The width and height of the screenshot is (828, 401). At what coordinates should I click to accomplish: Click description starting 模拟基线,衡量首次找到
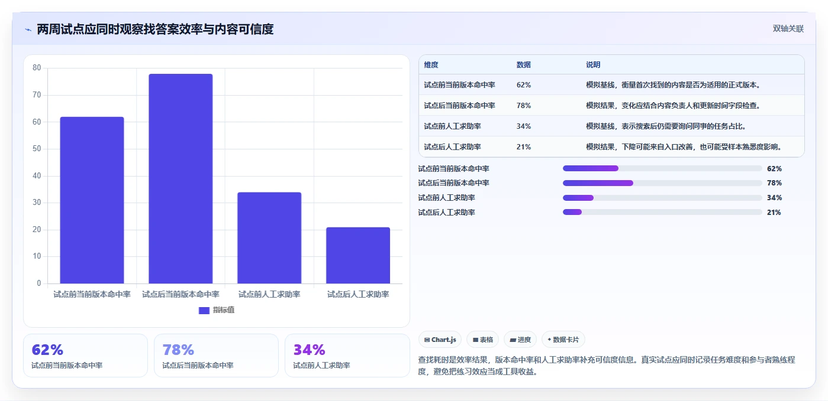point(673,85)
